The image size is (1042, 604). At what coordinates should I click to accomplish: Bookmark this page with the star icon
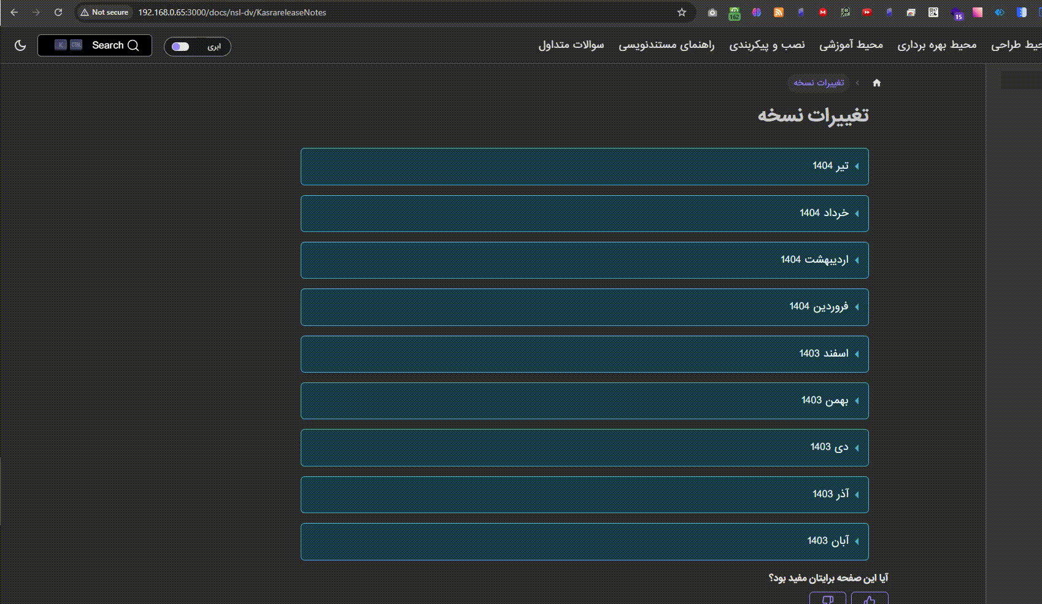coord(681,12)
